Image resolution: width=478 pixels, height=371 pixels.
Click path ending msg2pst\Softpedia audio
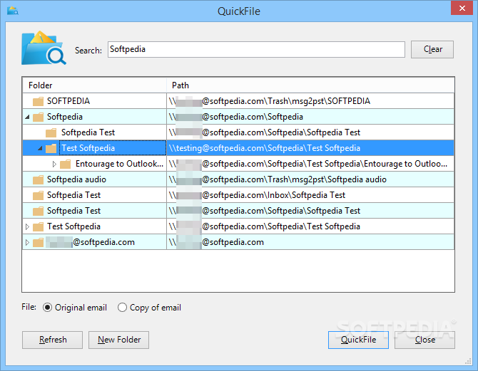tap(278, 179)
